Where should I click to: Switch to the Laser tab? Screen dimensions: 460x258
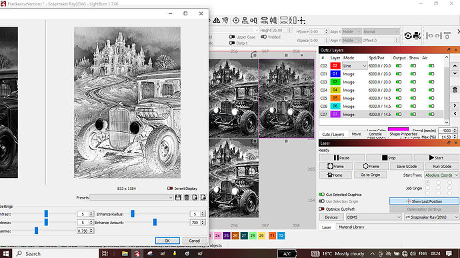pyautogui.click(x=327, y=227)
